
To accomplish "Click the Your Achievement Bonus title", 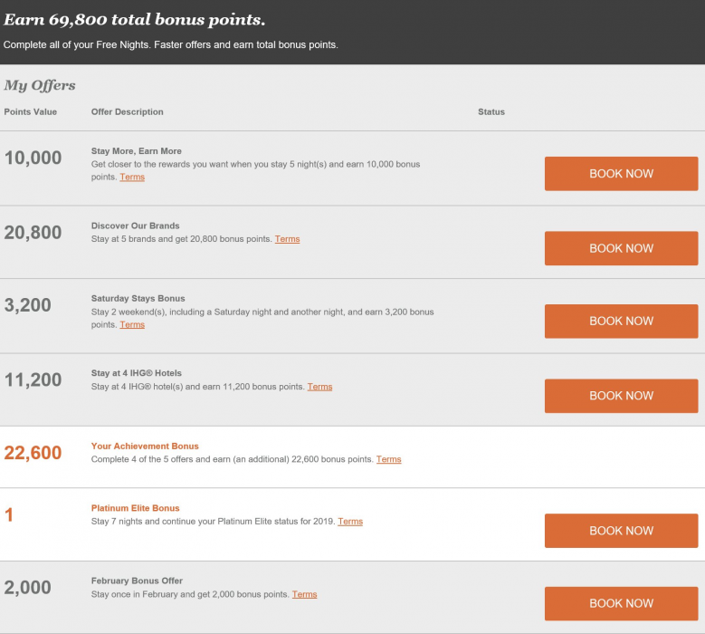I will click(x=145, y=446).
